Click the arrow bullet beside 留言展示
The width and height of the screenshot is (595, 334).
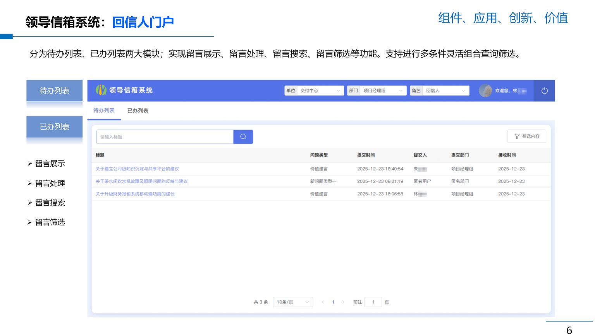(30, 163)
